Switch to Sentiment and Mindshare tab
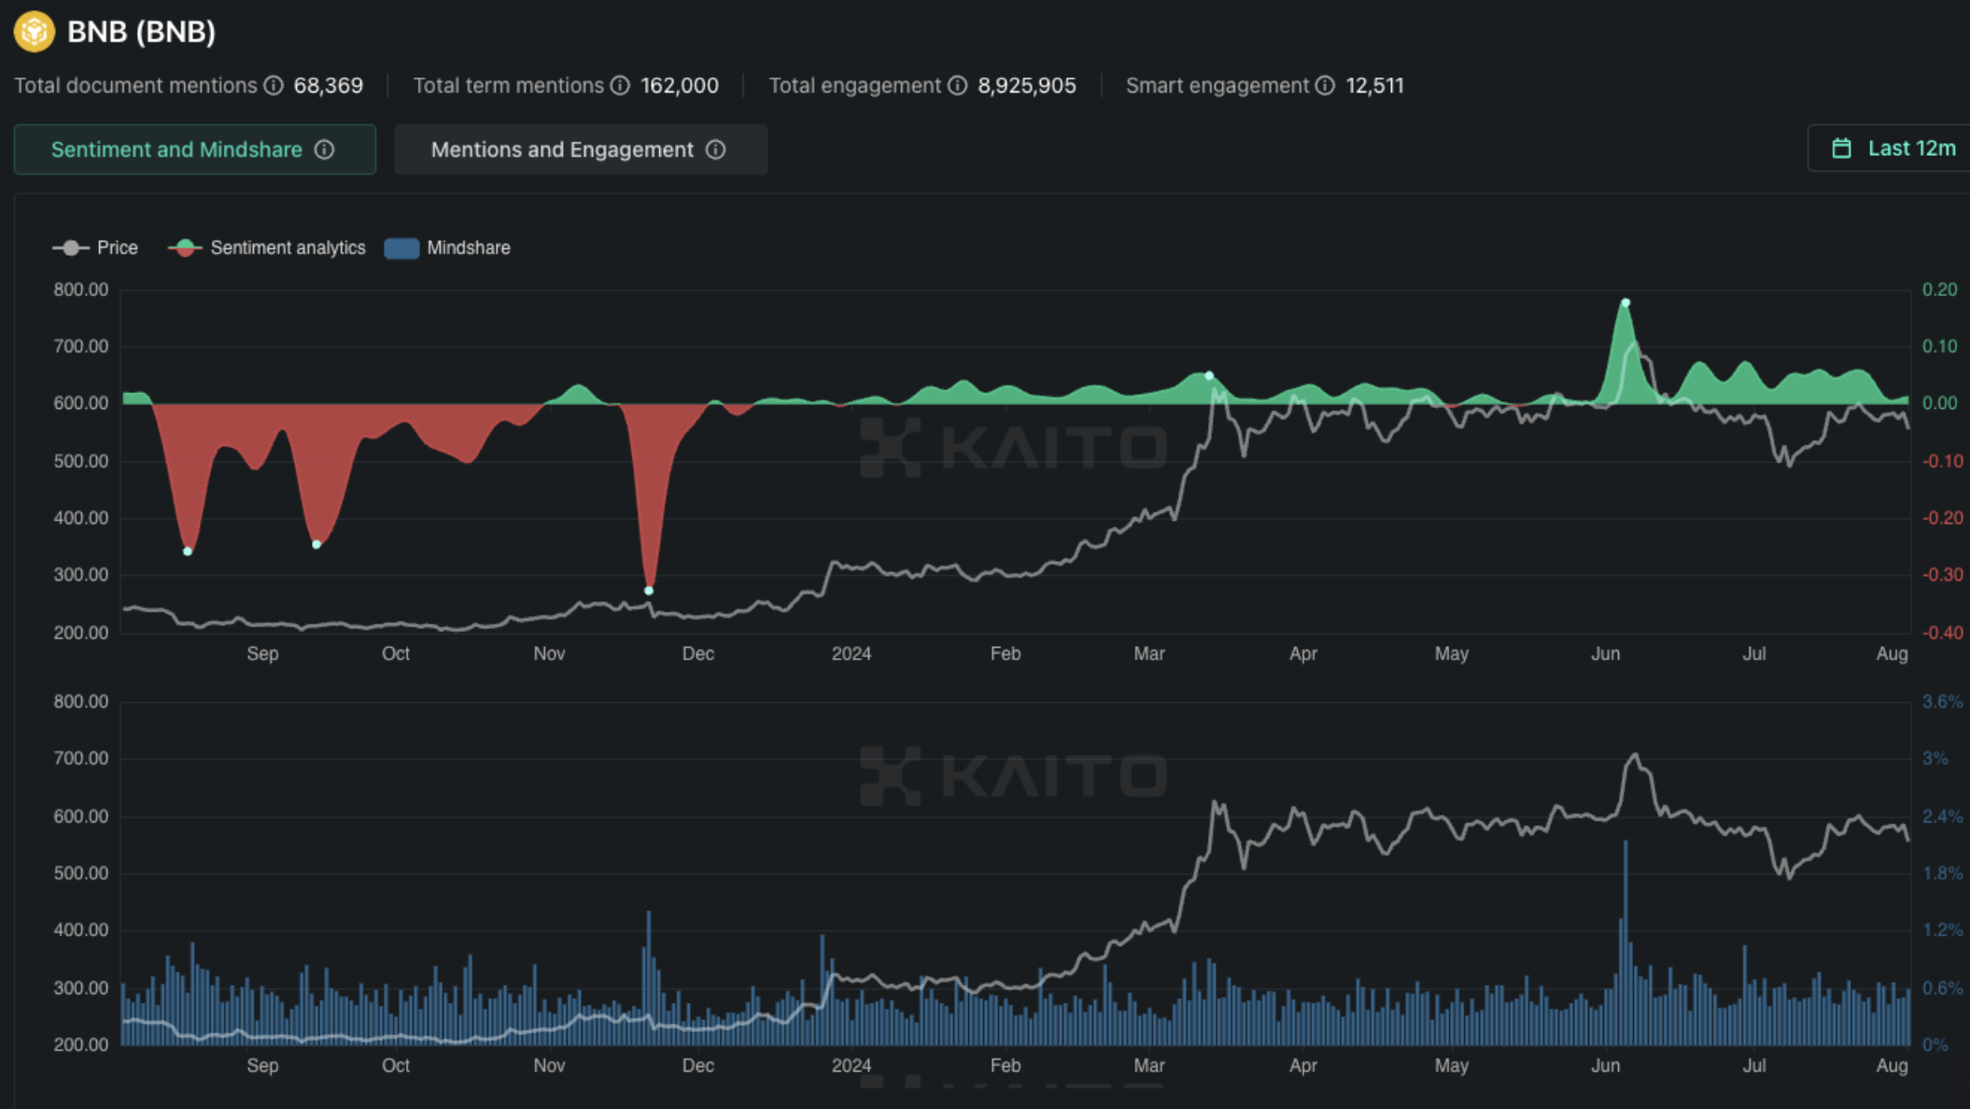 tap(195, 149)
